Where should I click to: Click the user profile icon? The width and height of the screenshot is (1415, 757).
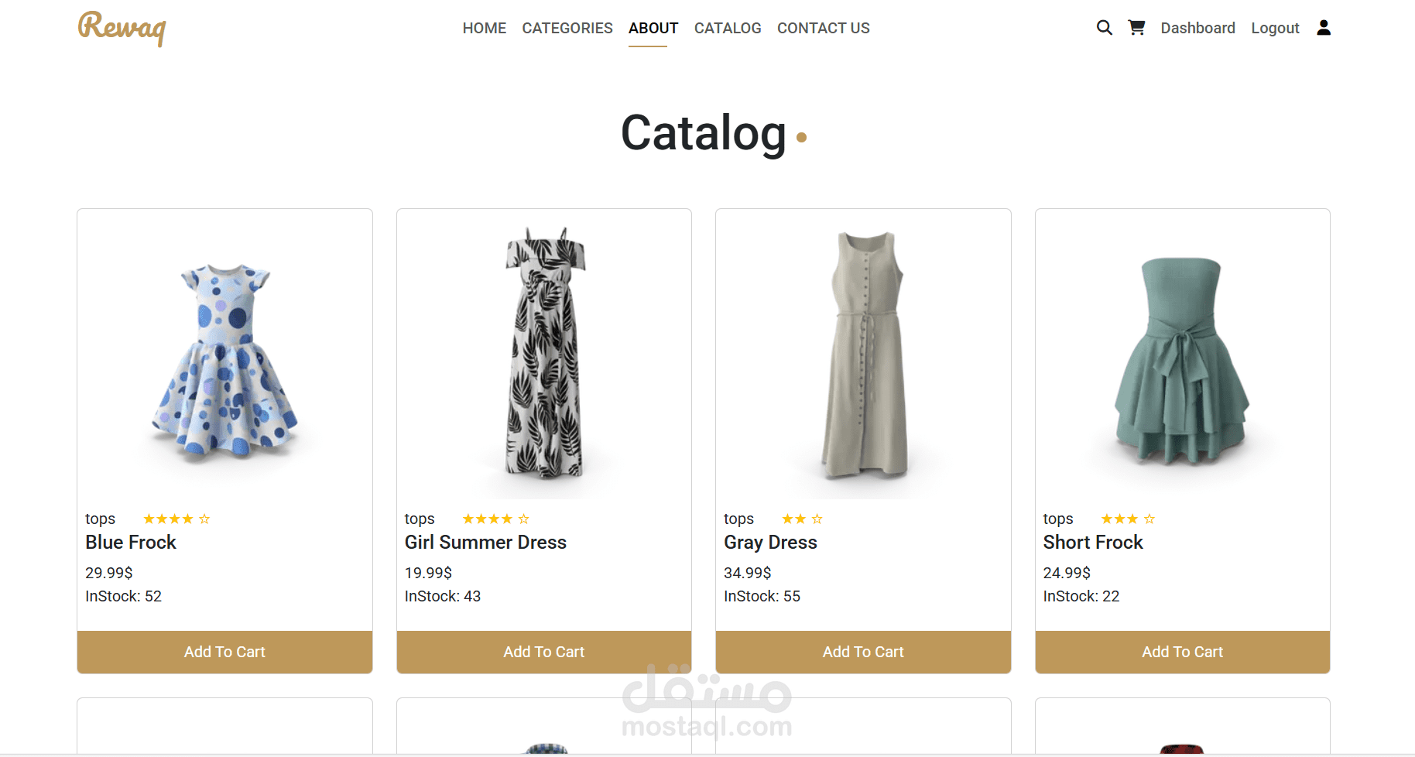pyautogui.click(x=1324, y=28)
